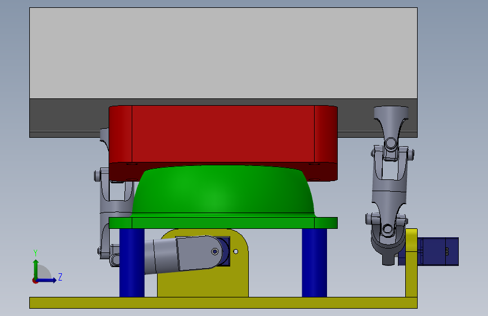Screen dimensions: 488x316
Task: Select the central yellow servo bracket
Action: click(203, 283)
